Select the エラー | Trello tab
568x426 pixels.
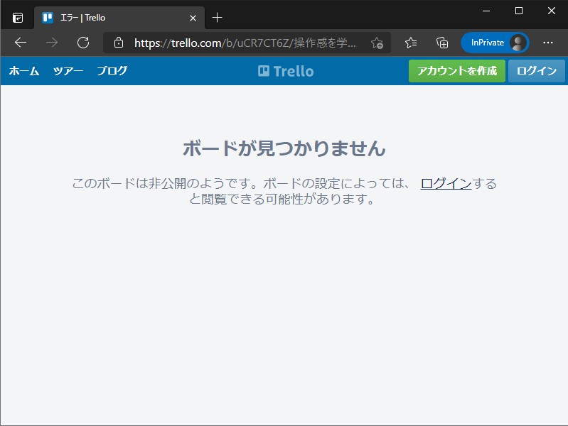tap(119, 17)
